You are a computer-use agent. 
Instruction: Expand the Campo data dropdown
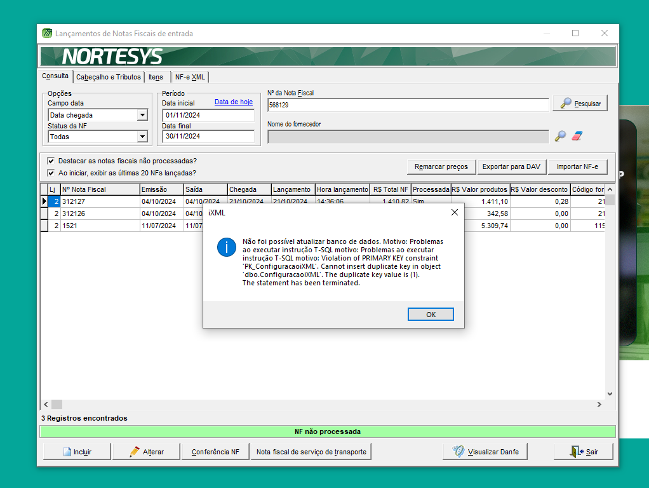tap(142, 115)
